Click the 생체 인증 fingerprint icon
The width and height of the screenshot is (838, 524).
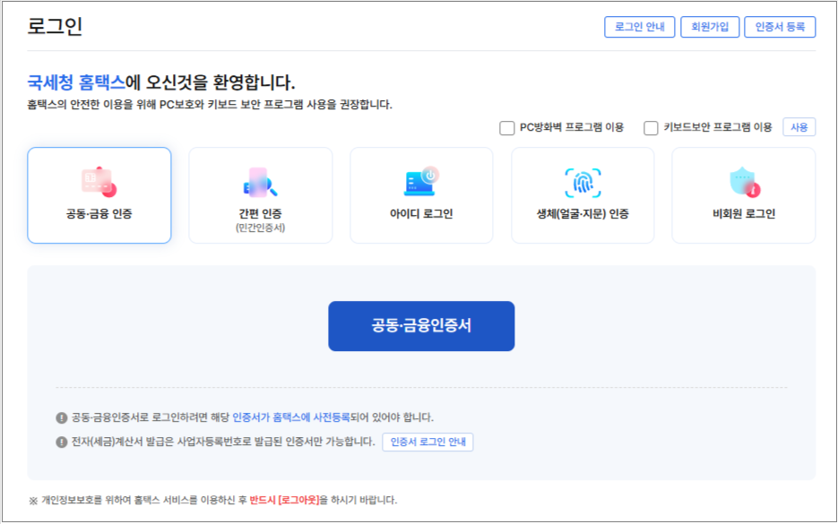(x=583, y=183)
